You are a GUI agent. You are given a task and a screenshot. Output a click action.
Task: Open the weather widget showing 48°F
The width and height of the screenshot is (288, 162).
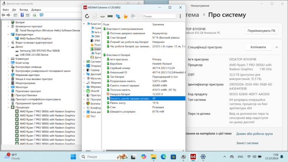click(12, 157)
